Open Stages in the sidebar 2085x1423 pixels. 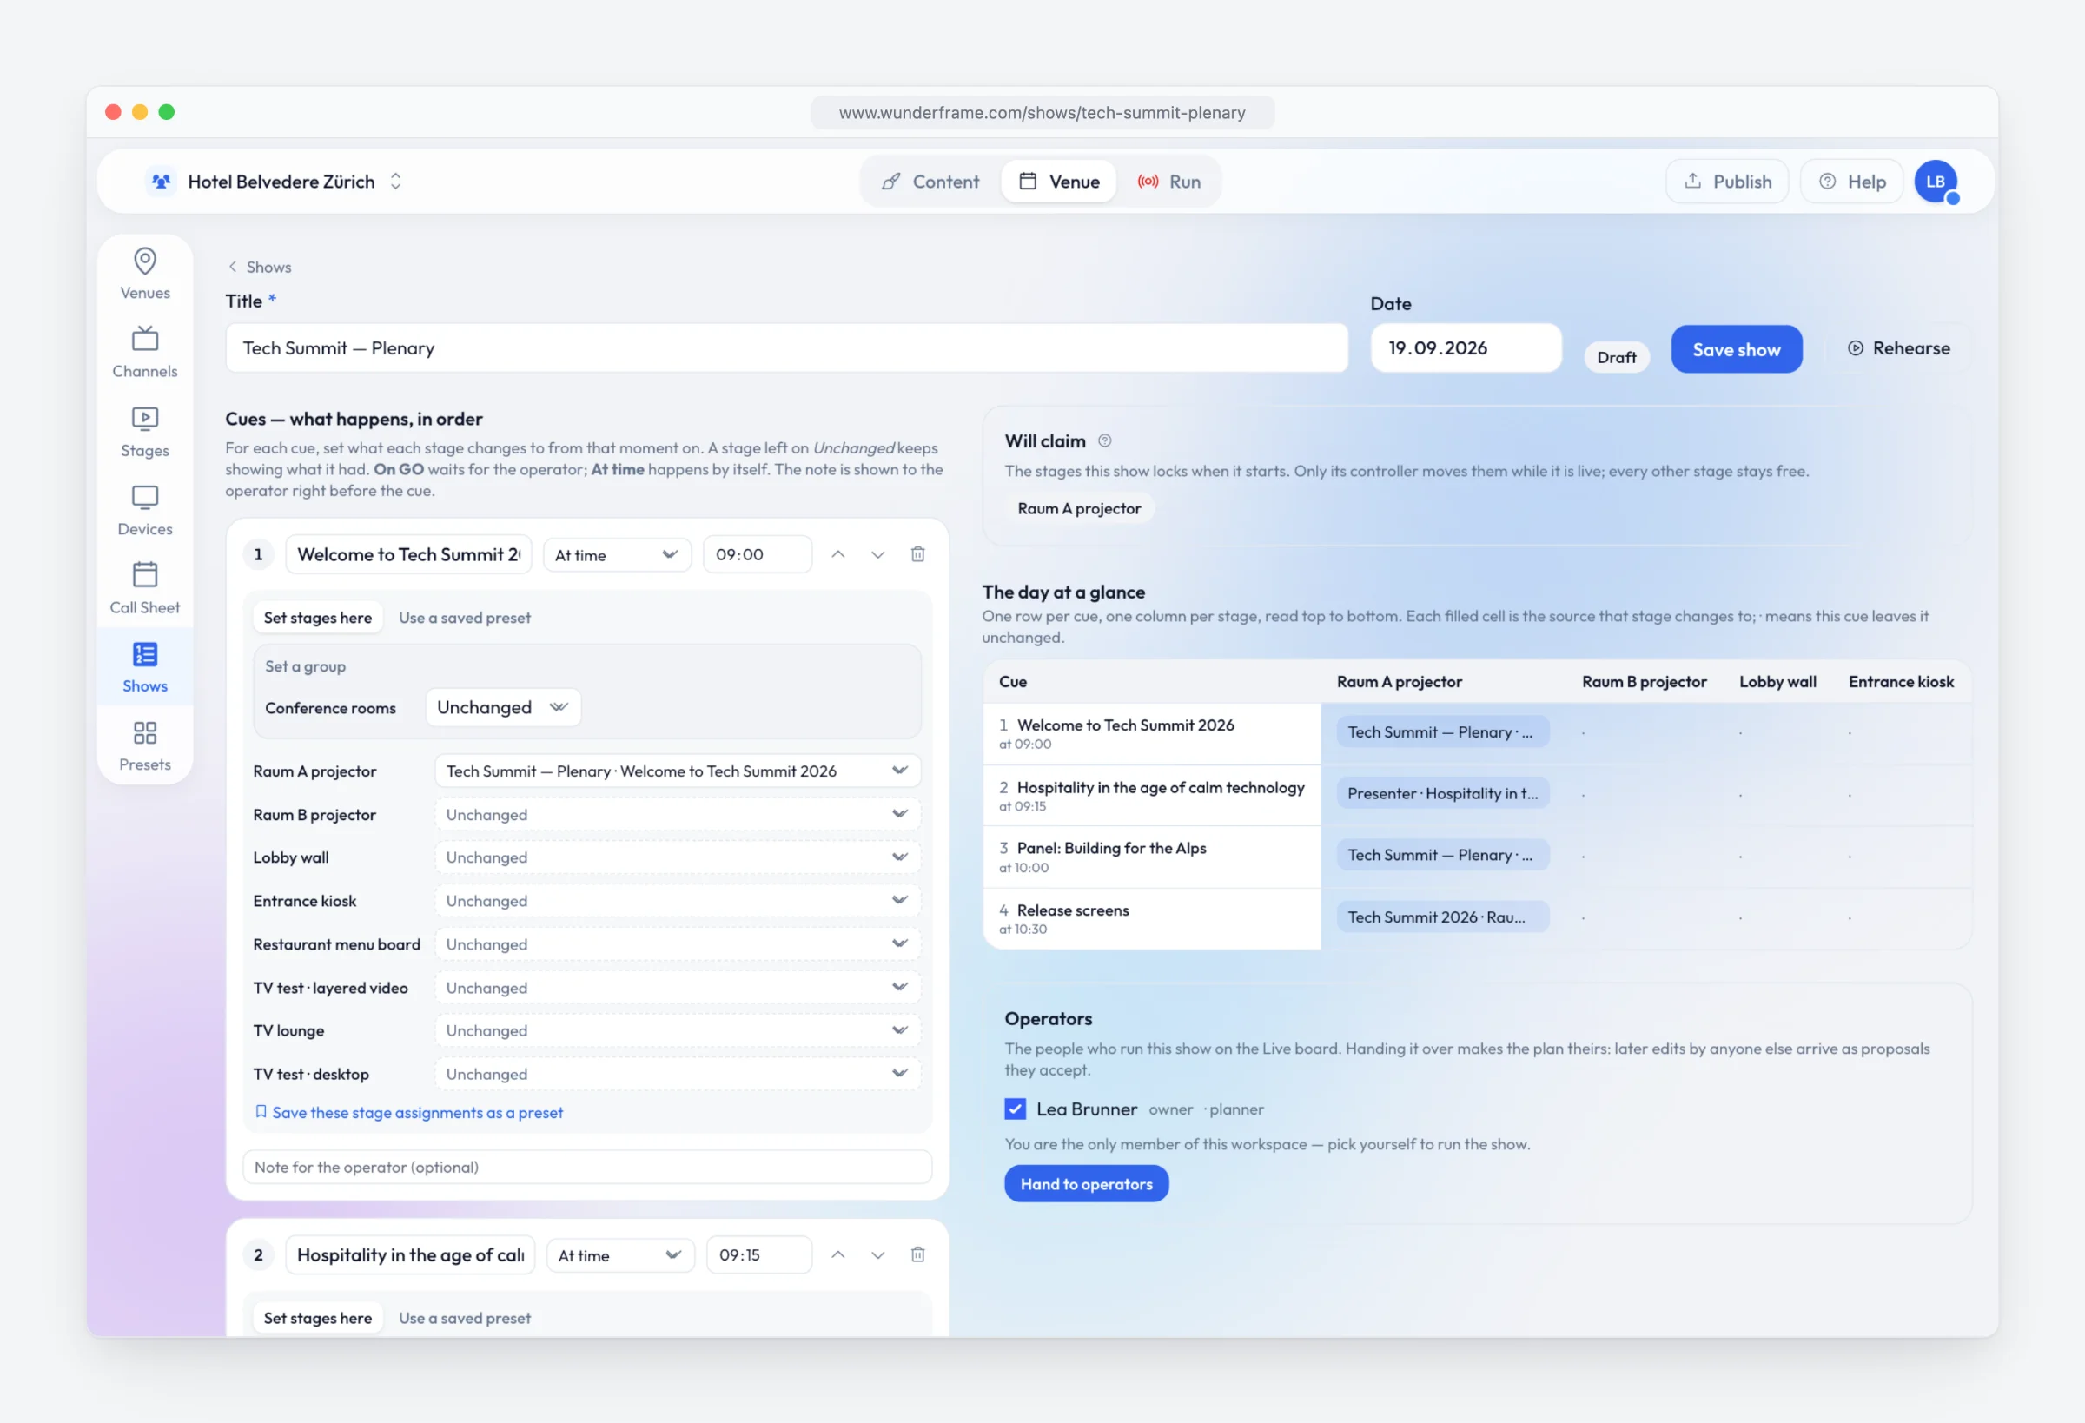(x=144, y=432)
